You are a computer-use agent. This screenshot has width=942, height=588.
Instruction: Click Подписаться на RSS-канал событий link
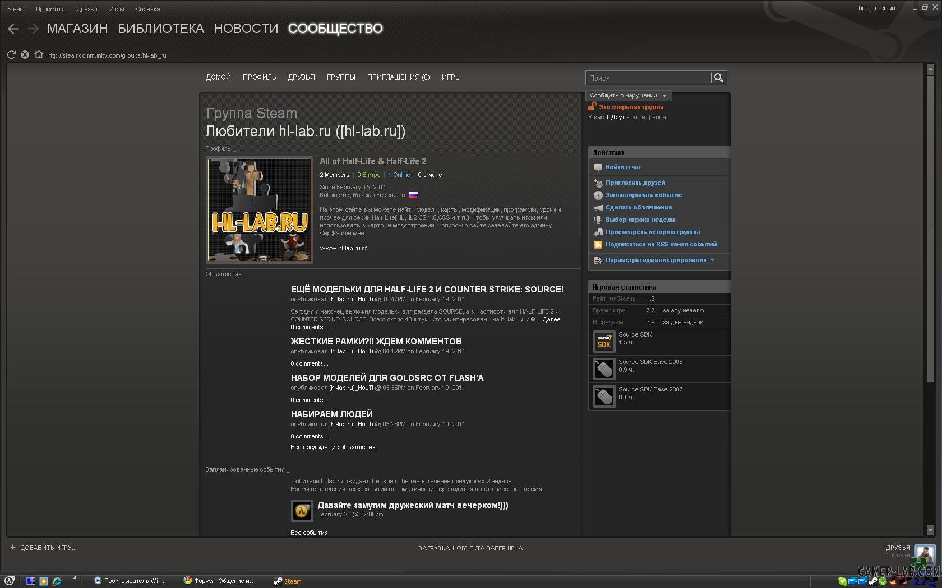tap(661, 245)
